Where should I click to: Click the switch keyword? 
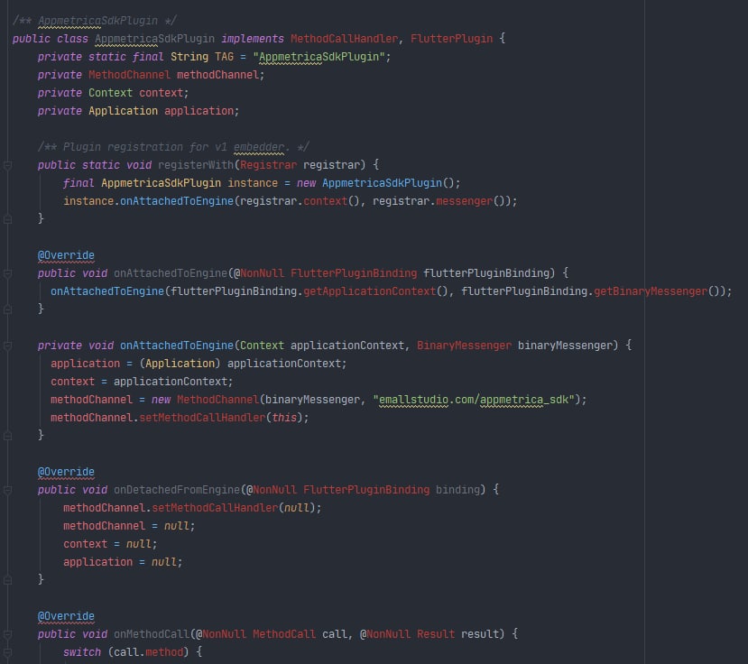tap(82, 652)
